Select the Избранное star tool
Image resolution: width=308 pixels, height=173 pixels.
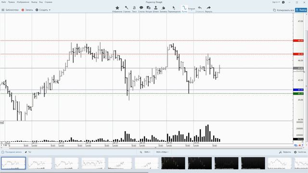(117, 9)
